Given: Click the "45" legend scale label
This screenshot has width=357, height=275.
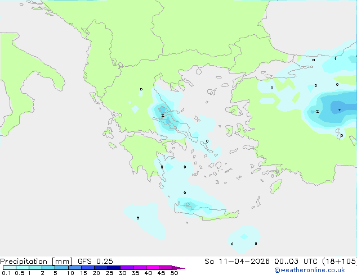Looking at the screenshot, I should coord(161,273).
